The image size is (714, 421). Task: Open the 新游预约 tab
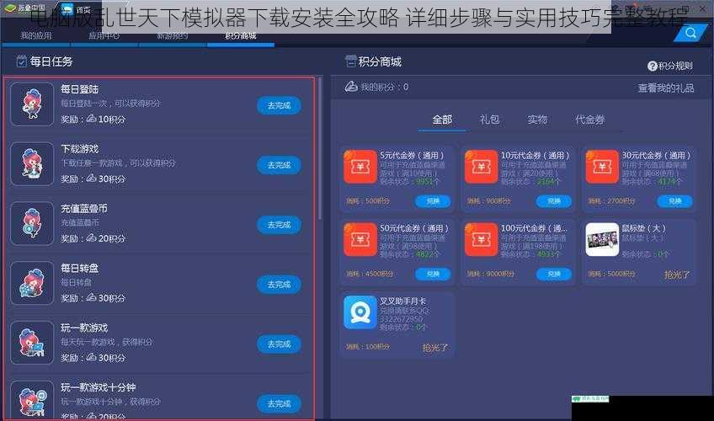172,35
